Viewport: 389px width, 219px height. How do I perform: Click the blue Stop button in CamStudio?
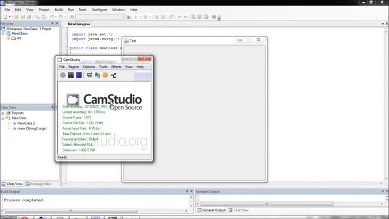[79, 75]
